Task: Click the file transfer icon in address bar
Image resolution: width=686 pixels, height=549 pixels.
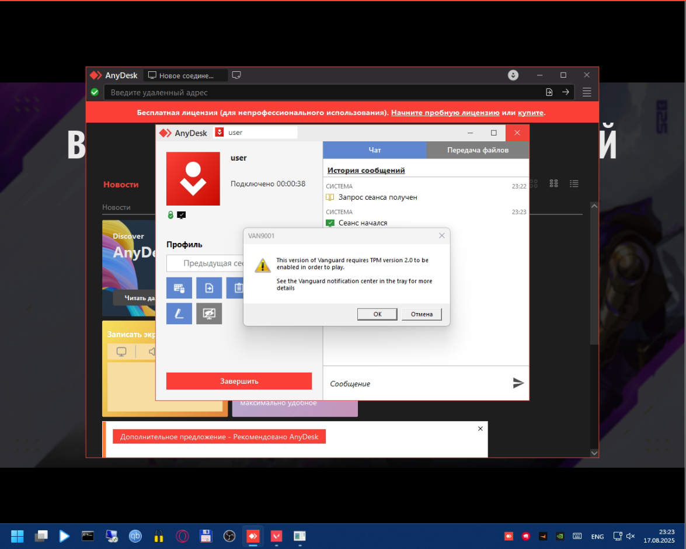Action: click(x=549, y=92)
